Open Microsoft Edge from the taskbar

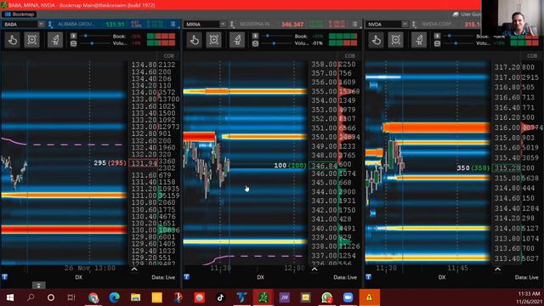[x=114, y=297]
